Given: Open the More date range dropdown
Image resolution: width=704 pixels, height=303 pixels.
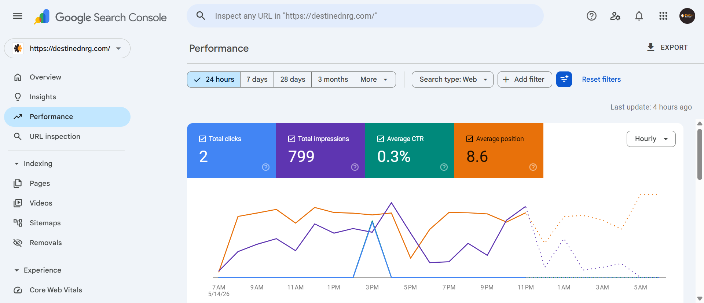Looking at the screenshot, I should pos(375,80).
